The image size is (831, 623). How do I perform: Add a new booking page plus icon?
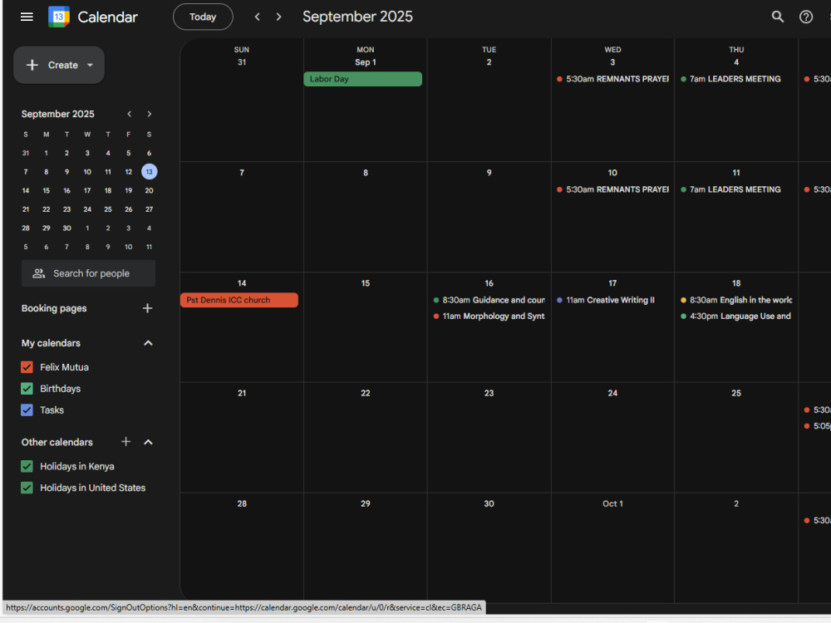(147, 308)
